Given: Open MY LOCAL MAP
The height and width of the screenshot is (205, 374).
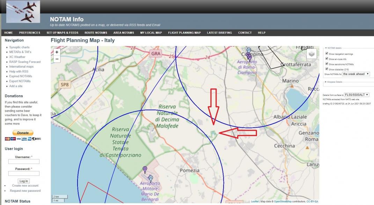Looking at the screenshot, I should [x=151, y=33].
